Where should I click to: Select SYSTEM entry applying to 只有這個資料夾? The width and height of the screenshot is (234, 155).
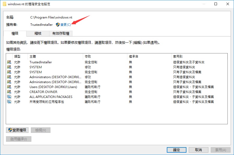(117, 67)
